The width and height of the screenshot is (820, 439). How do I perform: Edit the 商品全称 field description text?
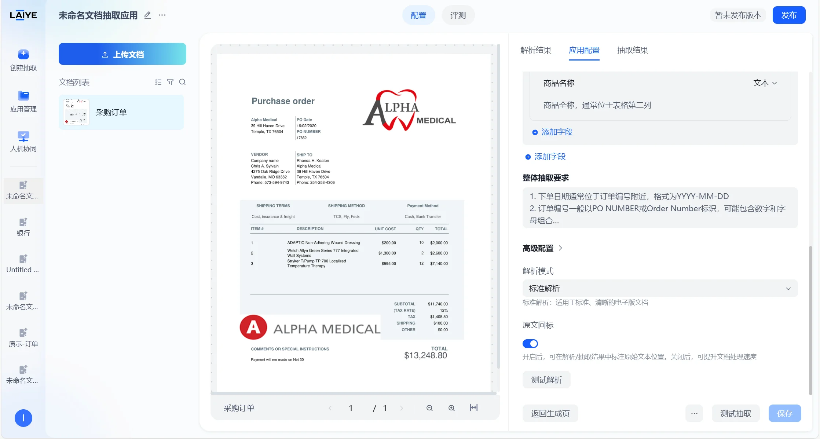(x=597, y=105)
